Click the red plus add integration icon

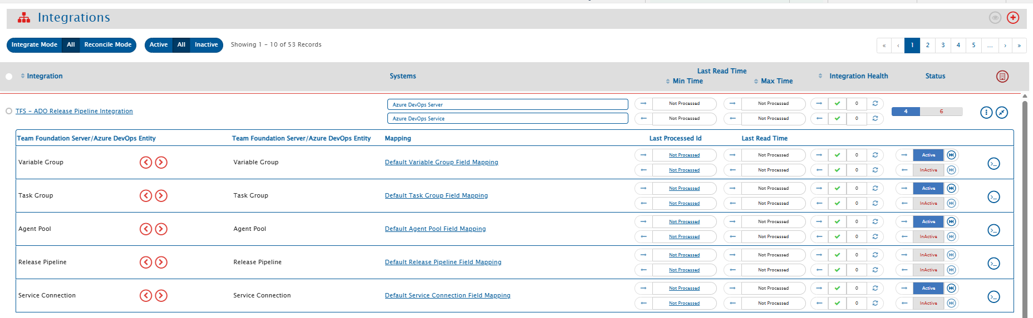click(x=1013, y=18)
